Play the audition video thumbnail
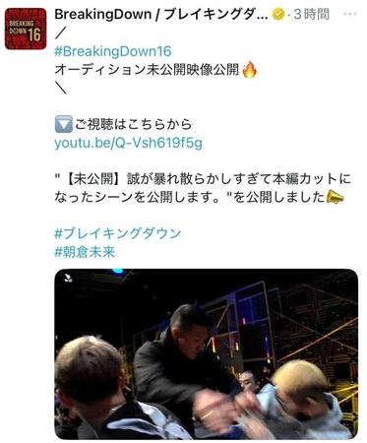Image resolution: width=367 pixels, height=443 pixels. [206, 354]
